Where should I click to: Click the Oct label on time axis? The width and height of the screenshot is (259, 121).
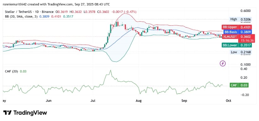[x=229, y=101]
